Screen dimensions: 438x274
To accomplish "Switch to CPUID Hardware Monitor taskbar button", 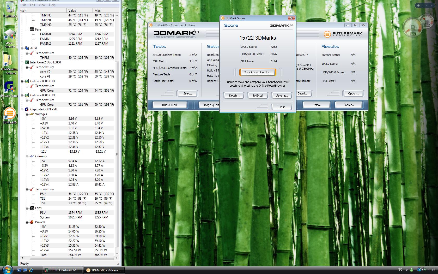I will [x=62, y=270].
